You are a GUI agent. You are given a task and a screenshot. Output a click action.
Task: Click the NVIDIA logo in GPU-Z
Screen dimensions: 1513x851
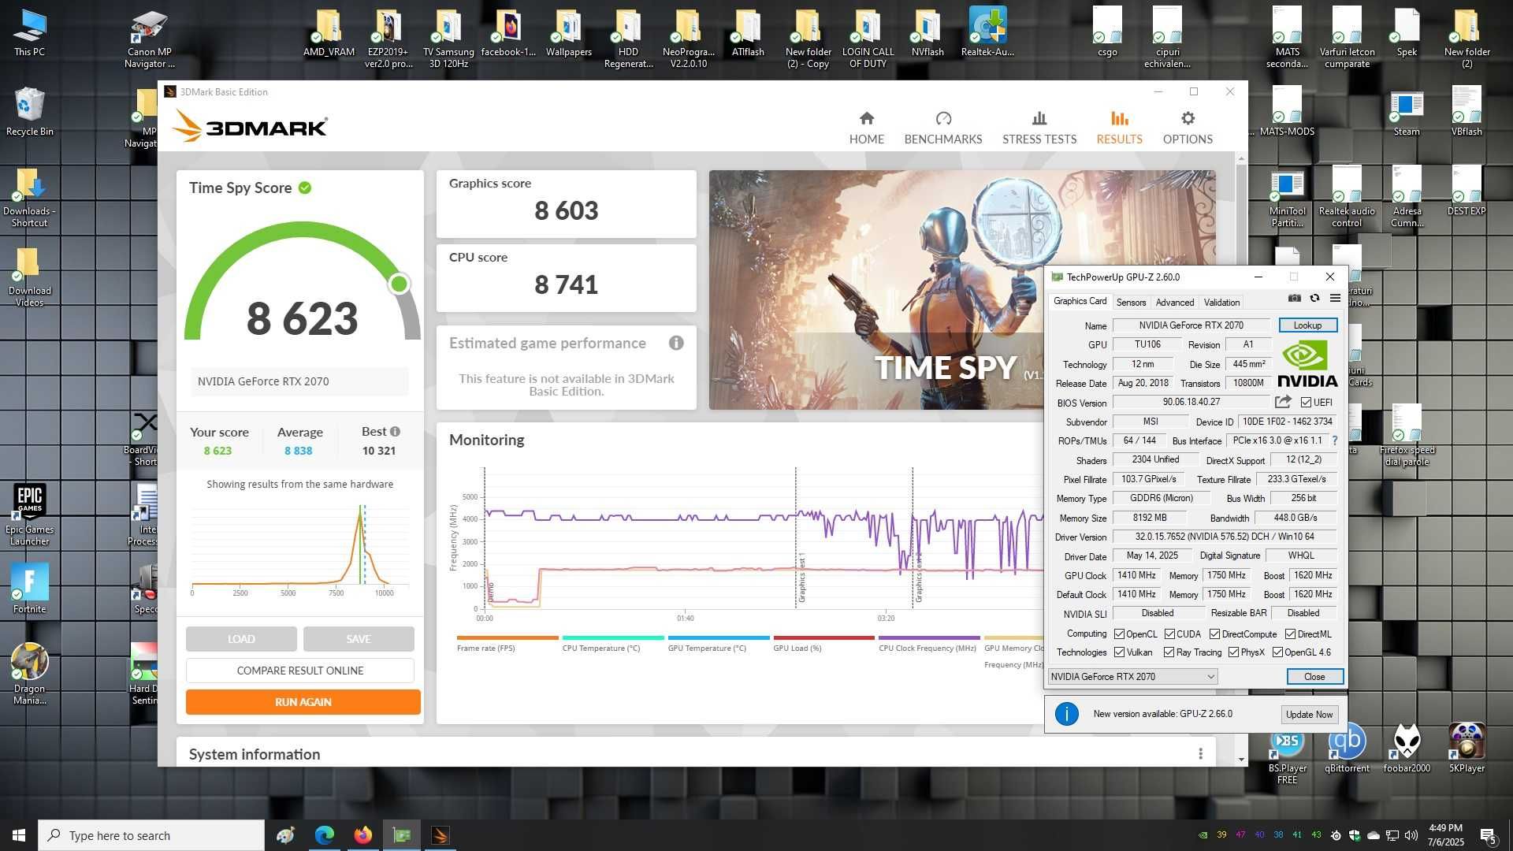point(1308,364)
